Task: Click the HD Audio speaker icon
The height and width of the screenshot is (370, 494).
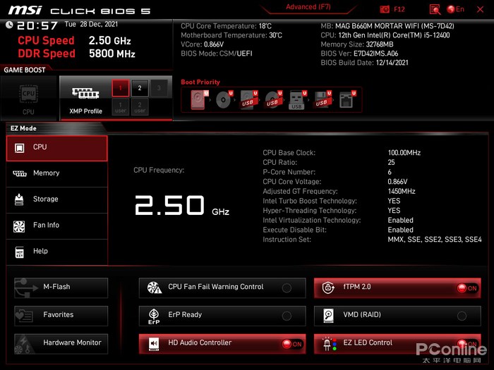Action: coord(154,344)
